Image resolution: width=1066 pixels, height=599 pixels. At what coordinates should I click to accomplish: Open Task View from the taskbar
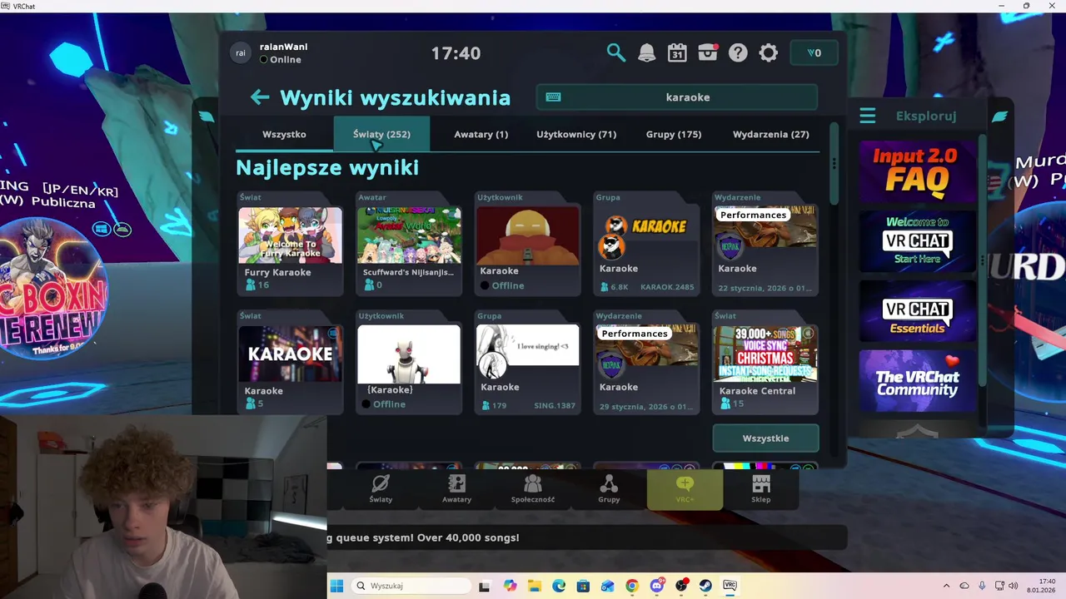(x=484, y=586)
